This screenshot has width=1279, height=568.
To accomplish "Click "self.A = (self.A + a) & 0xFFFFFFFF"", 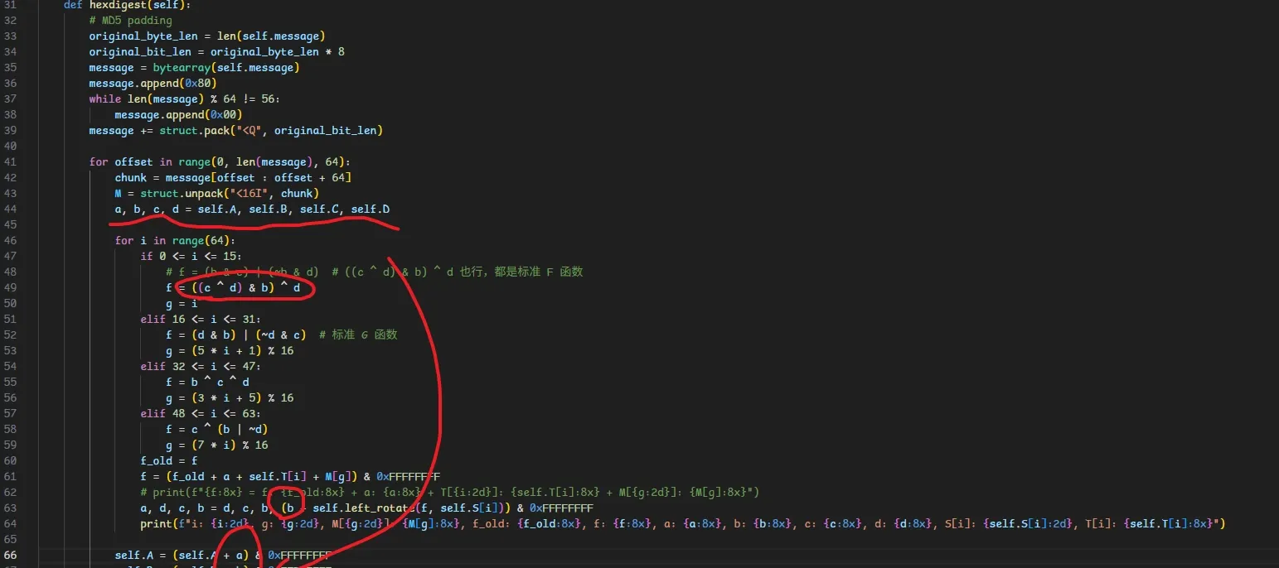I will point(223,555).
